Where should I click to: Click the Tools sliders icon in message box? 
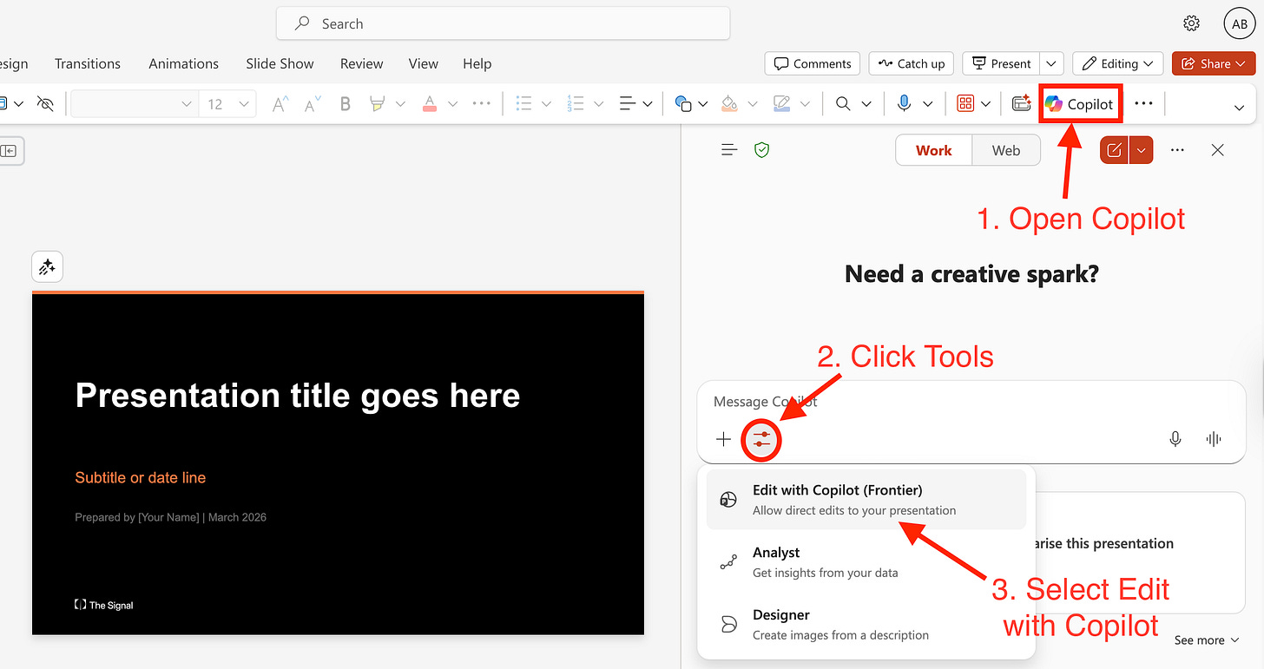pos(762,439)
